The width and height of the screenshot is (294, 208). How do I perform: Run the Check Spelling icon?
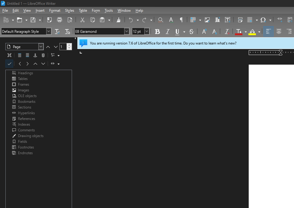(171, 20)
